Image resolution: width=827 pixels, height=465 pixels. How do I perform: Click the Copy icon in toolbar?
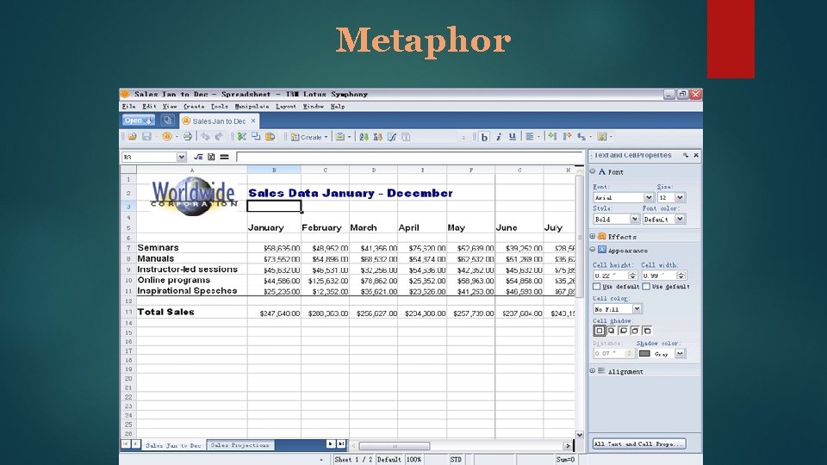pyautogui.click(x=256, y=137)
